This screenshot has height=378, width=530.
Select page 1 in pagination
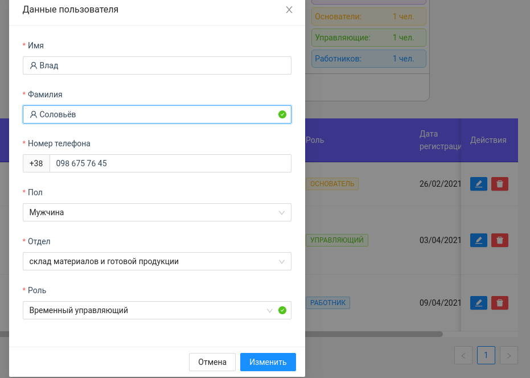[x=486, y=355]
